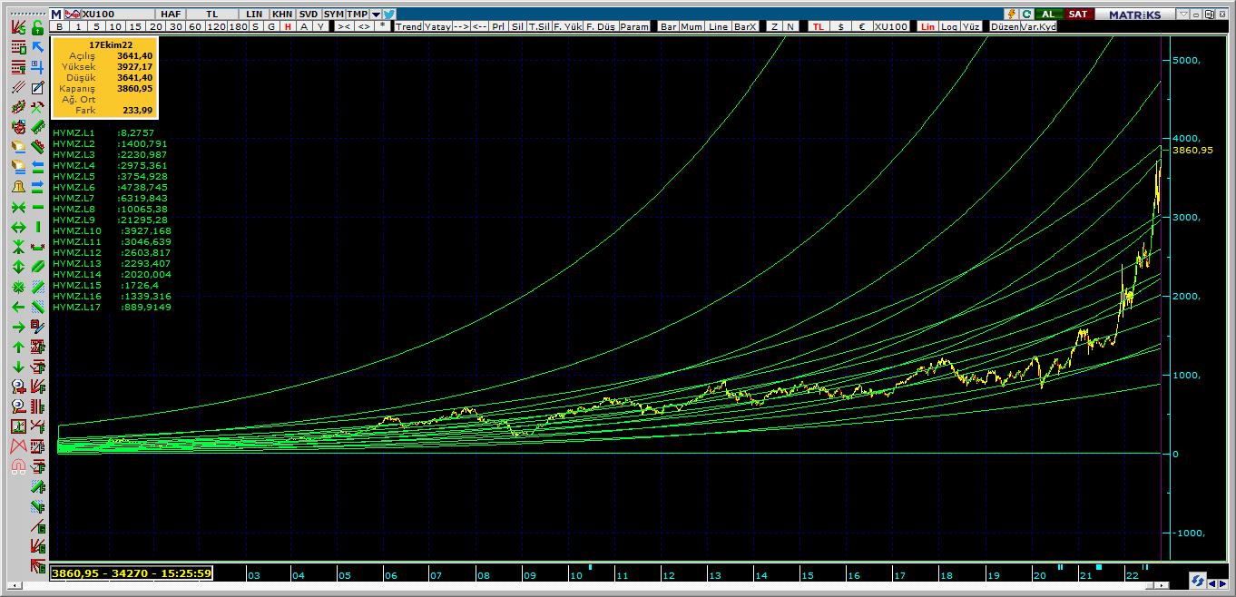Switch to the weekly H period

click(x=287, y=27)
